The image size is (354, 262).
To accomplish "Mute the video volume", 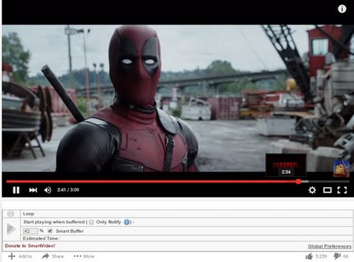I will coord(47,190).
